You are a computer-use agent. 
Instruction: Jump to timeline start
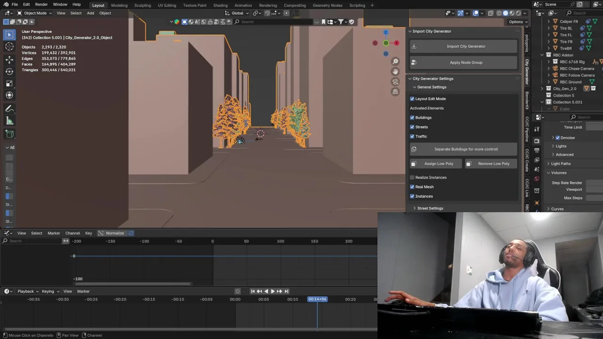click(253, 291)
